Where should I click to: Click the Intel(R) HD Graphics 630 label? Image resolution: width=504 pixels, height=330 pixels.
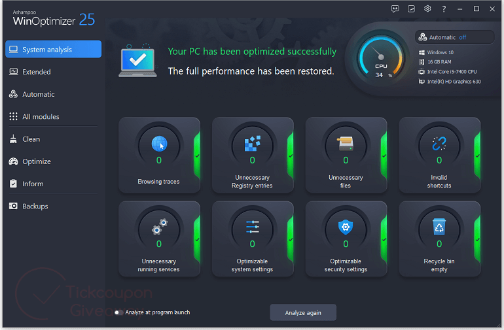click(454, 82)
